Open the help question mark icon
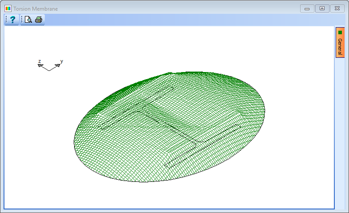349x213 pixels. coord(12,20)
